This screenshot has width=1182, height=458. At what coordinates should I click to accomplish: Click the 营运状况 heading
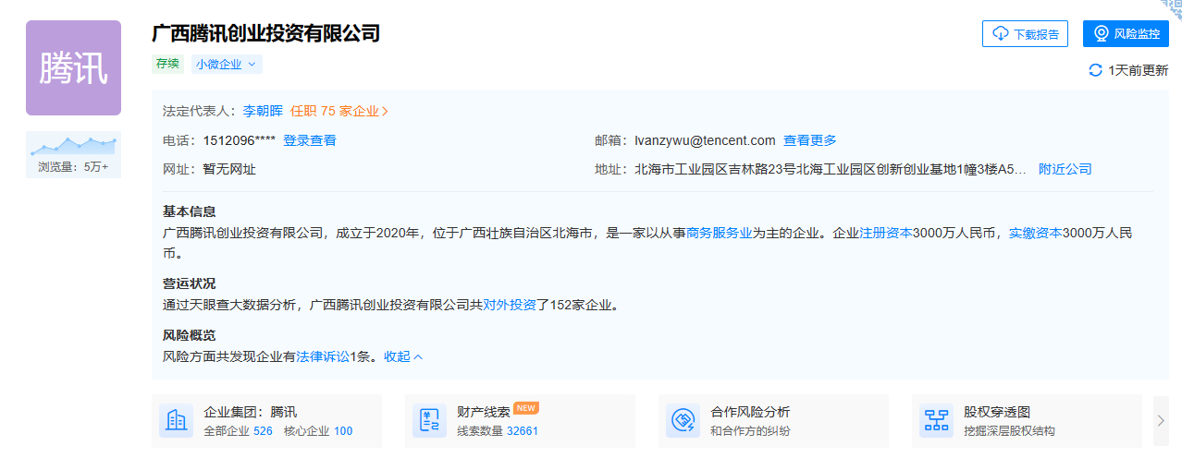[x=189, y=283]
